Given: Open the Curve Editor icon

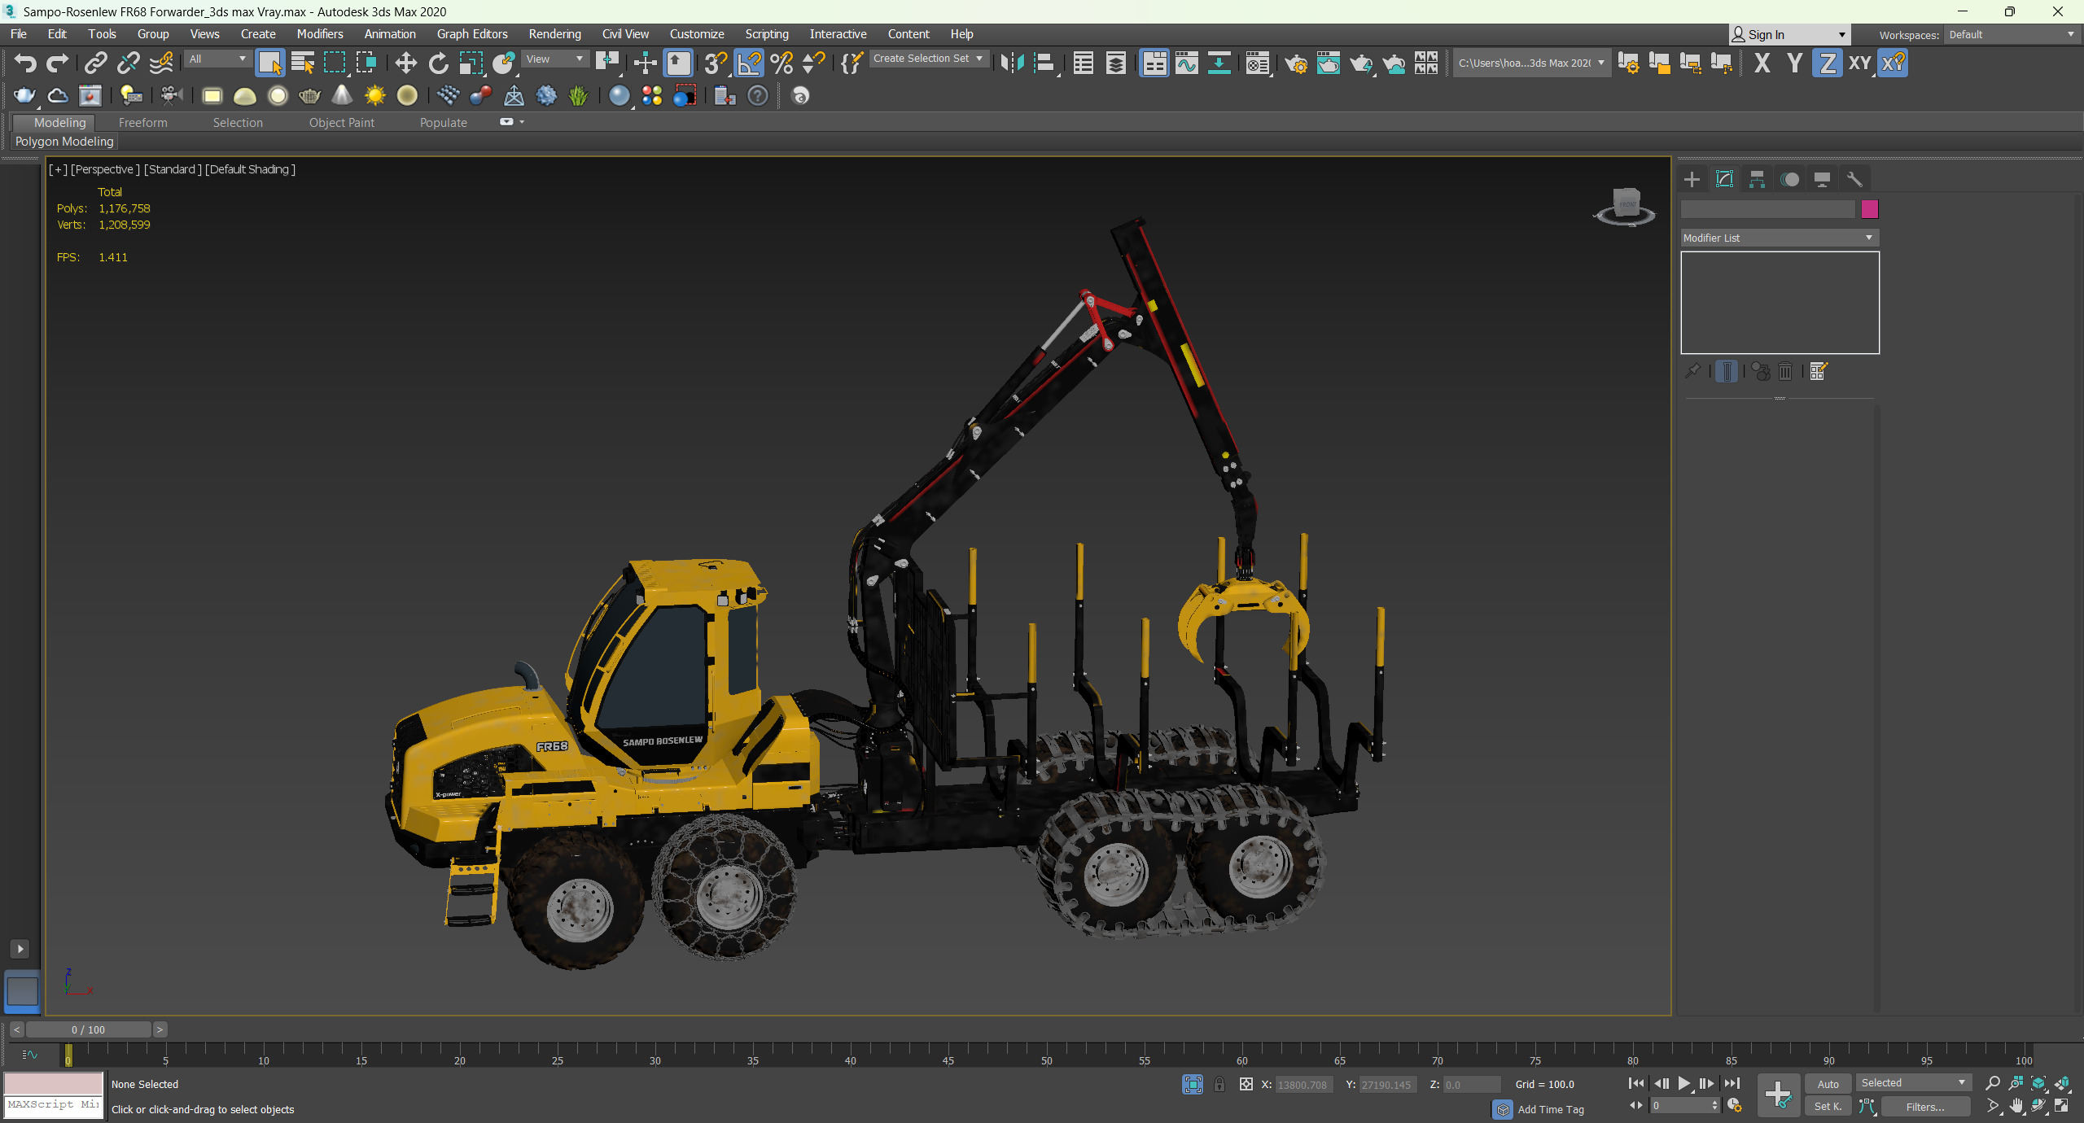Looking at the screenshot, I should (1187, 63).
